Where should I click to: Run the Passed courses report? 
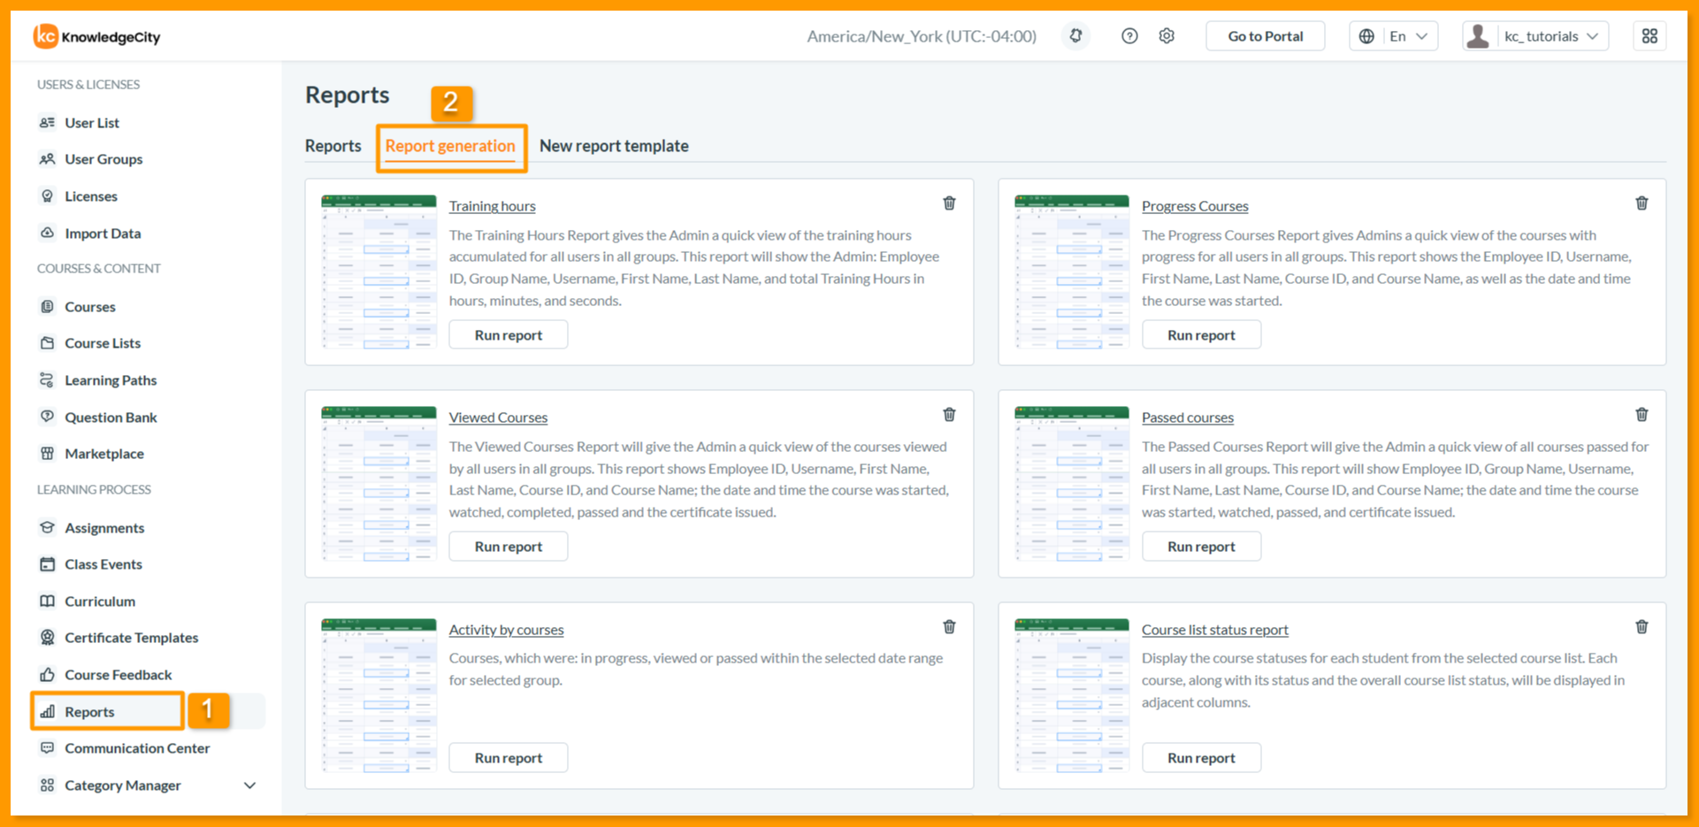pos(1201,547)
